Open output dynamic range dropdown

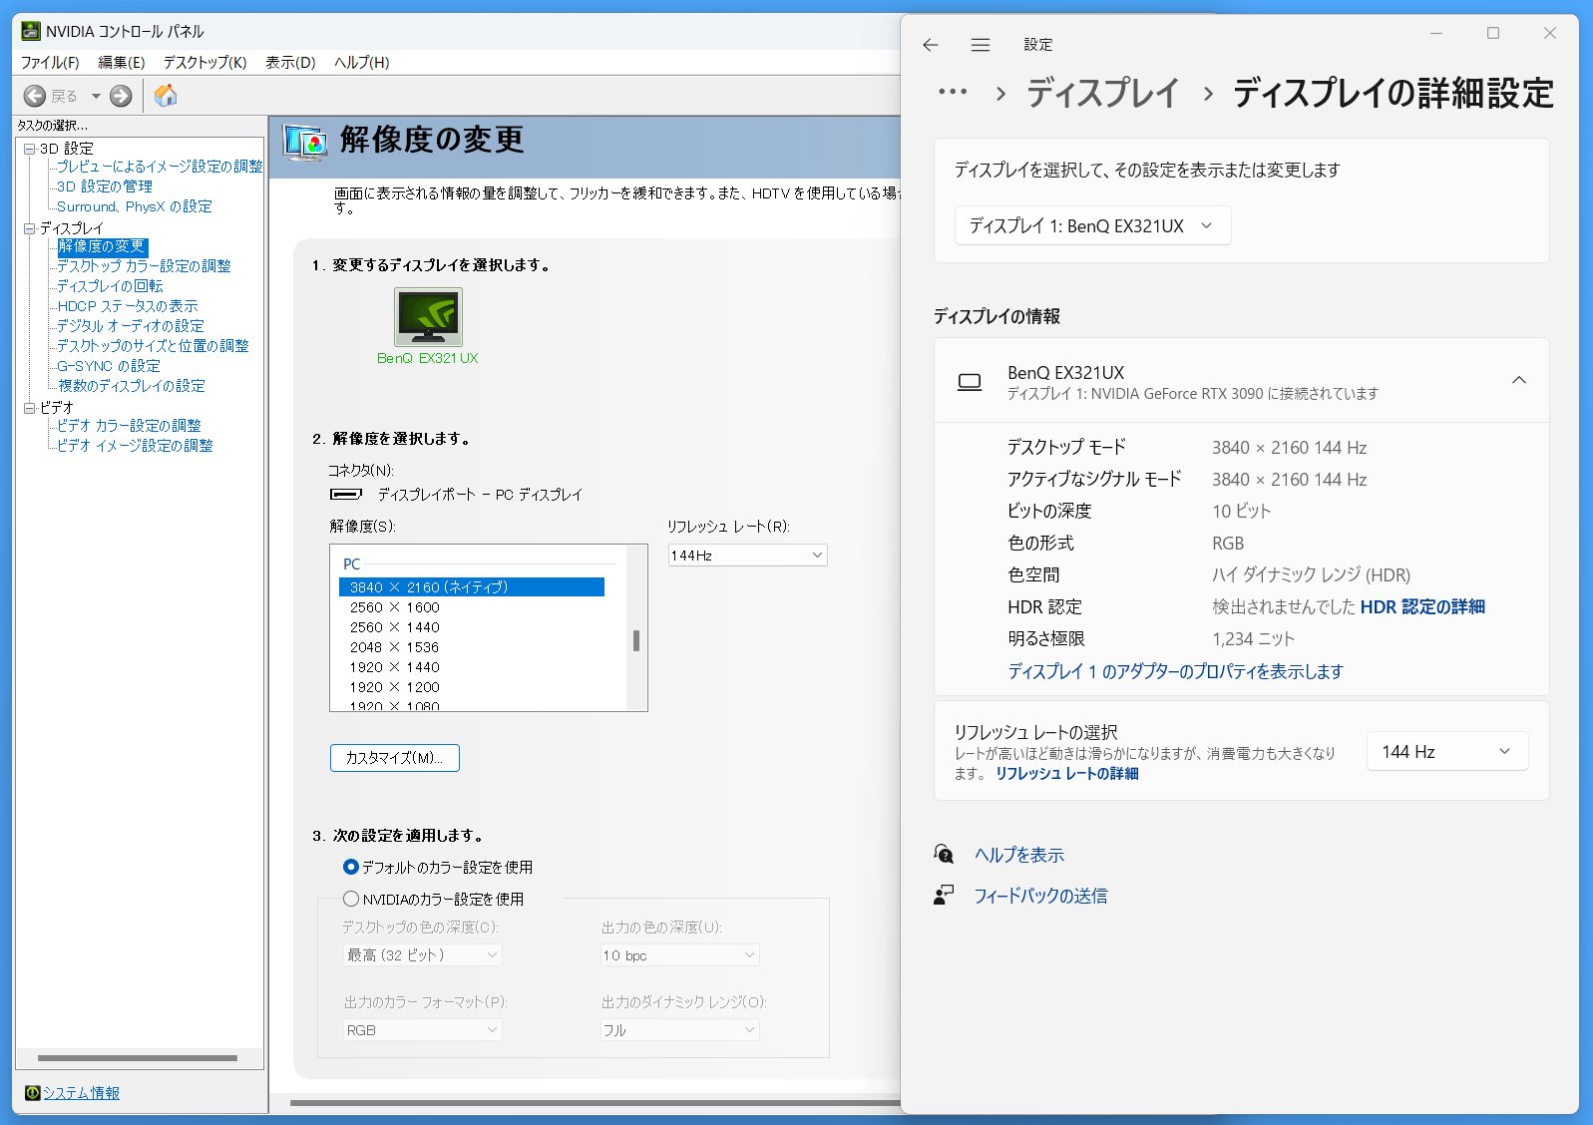[x=679, y=1030]
